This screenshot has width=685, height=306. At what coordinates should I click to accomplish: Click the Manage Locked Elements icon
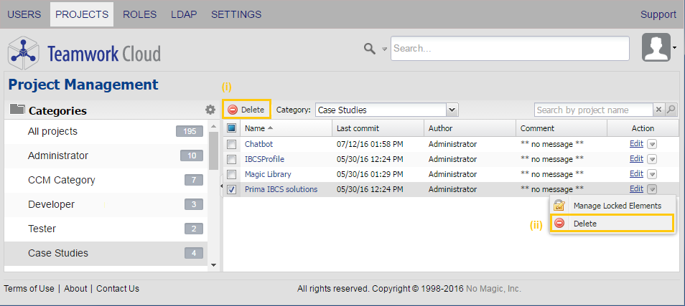[559, 206]
